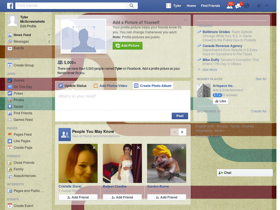Click the Find friends search field
This screenshot has height=210, width=280.
[x=71, y=5]
